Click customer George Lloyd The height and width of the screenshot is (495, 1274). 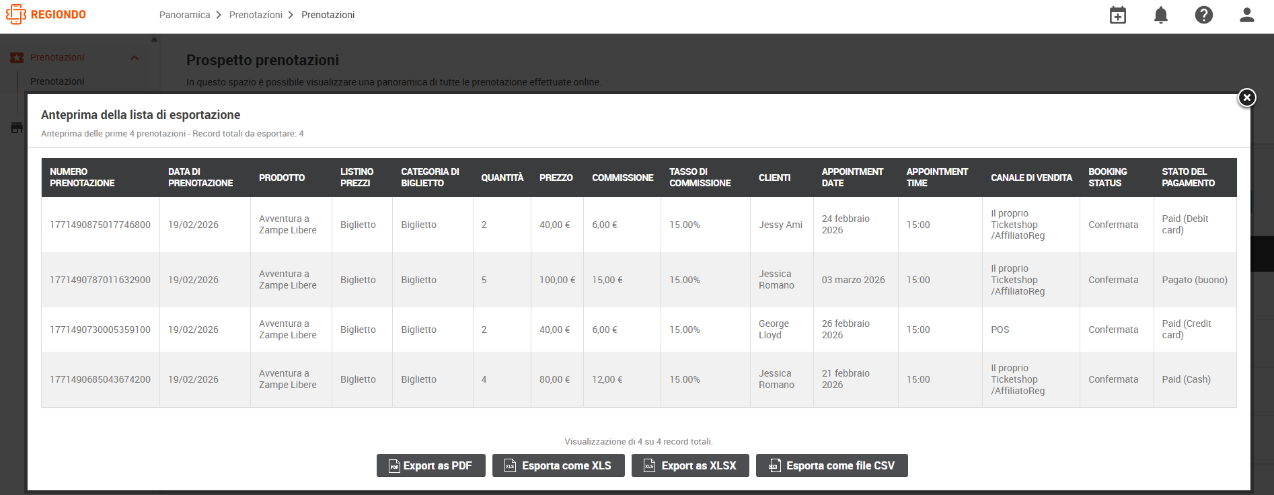tap(774, 330)
